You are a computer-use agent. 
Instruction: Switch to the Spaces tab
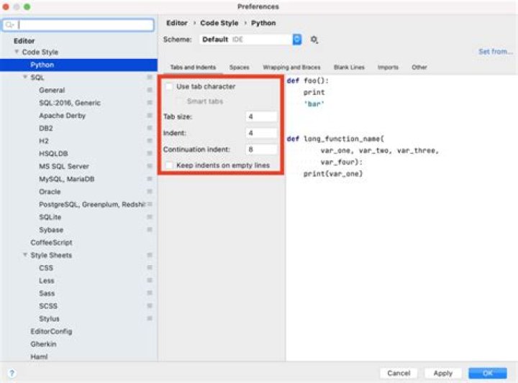239,68
